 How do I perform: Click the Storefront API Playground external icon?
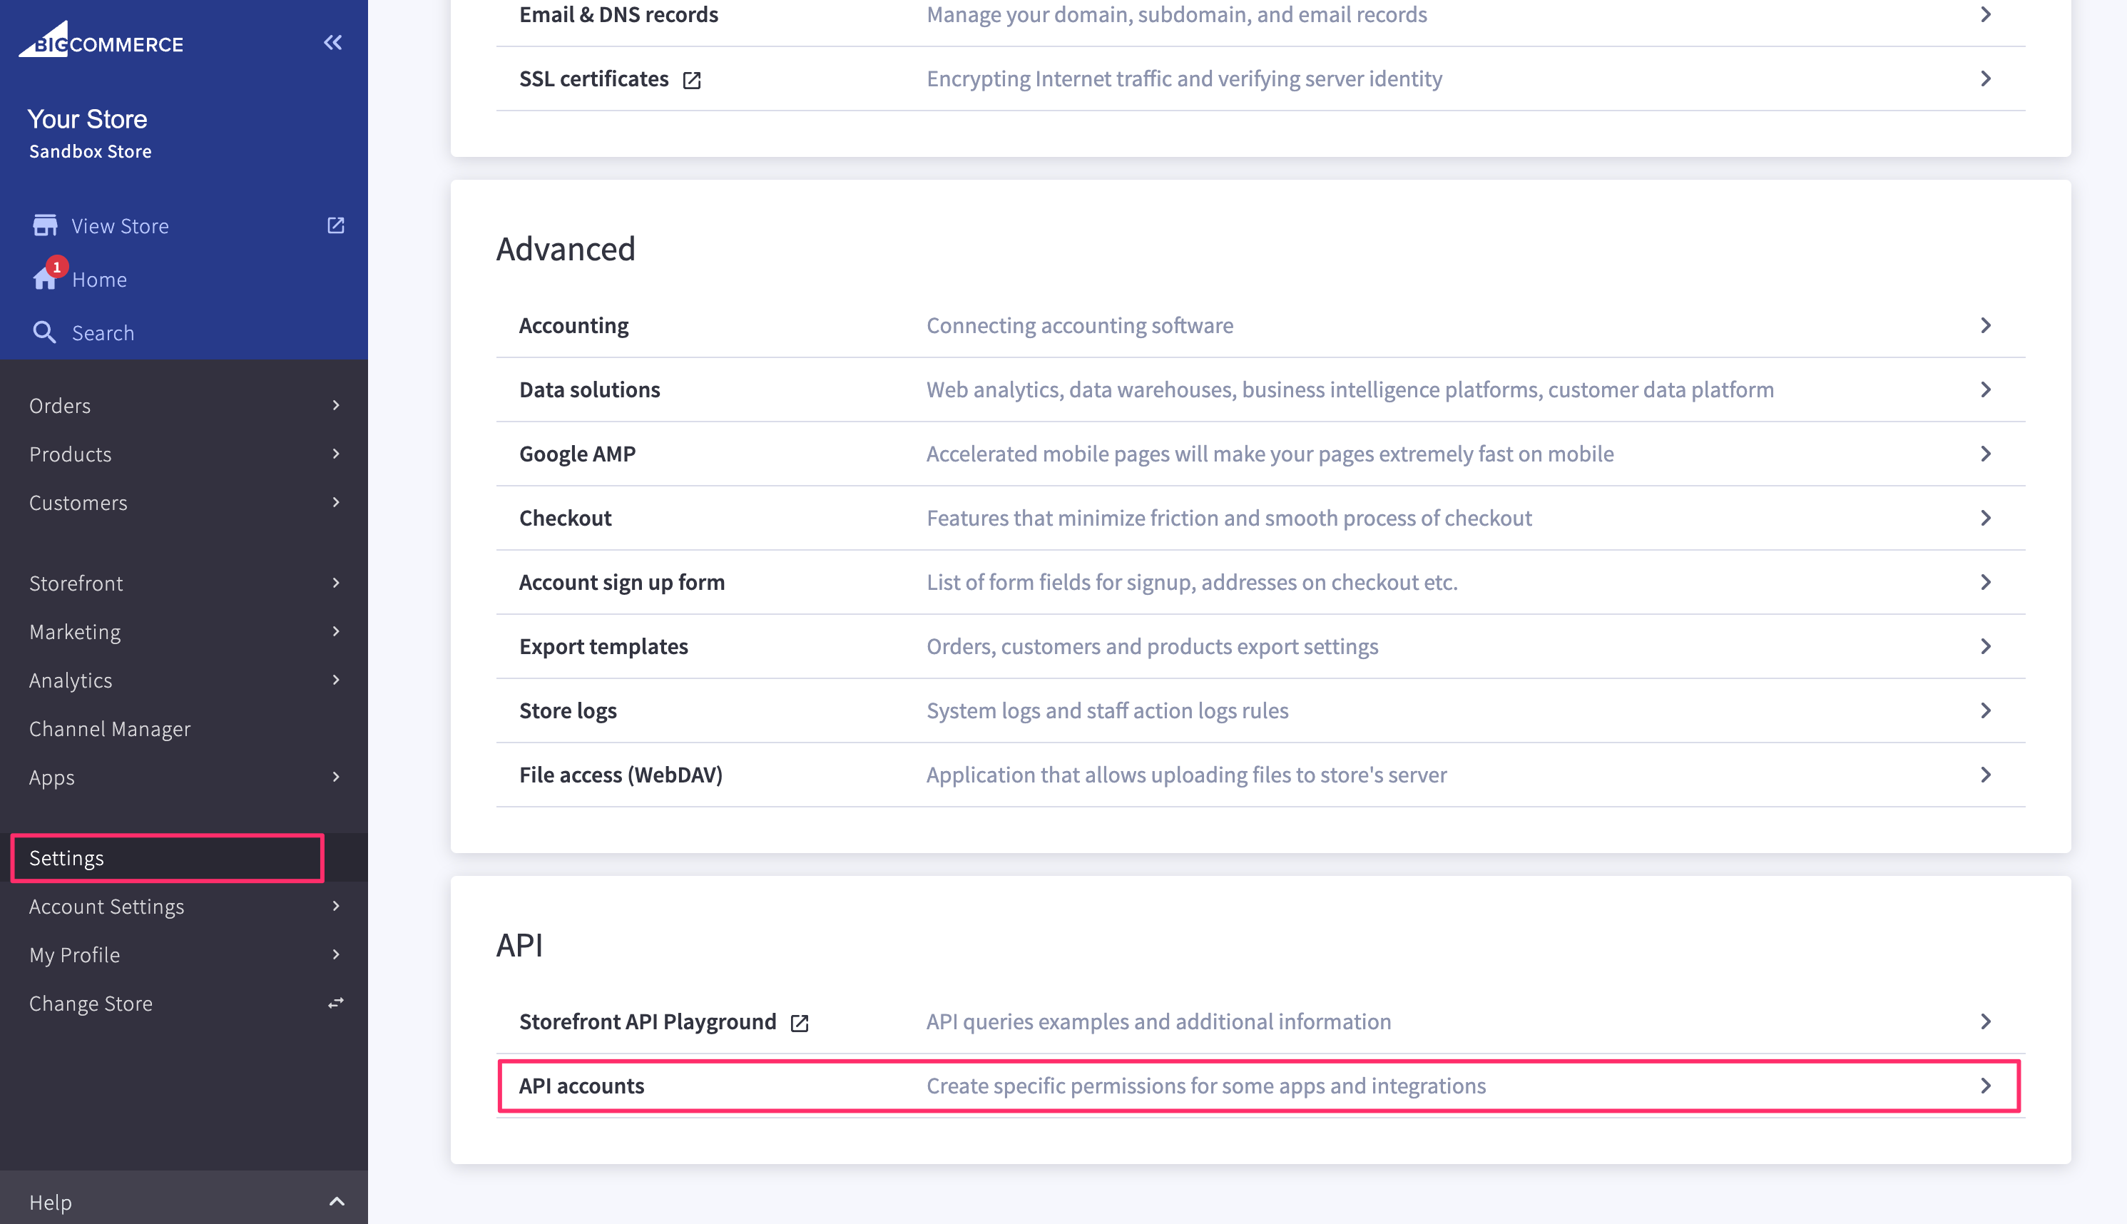tap(799, 1023)
